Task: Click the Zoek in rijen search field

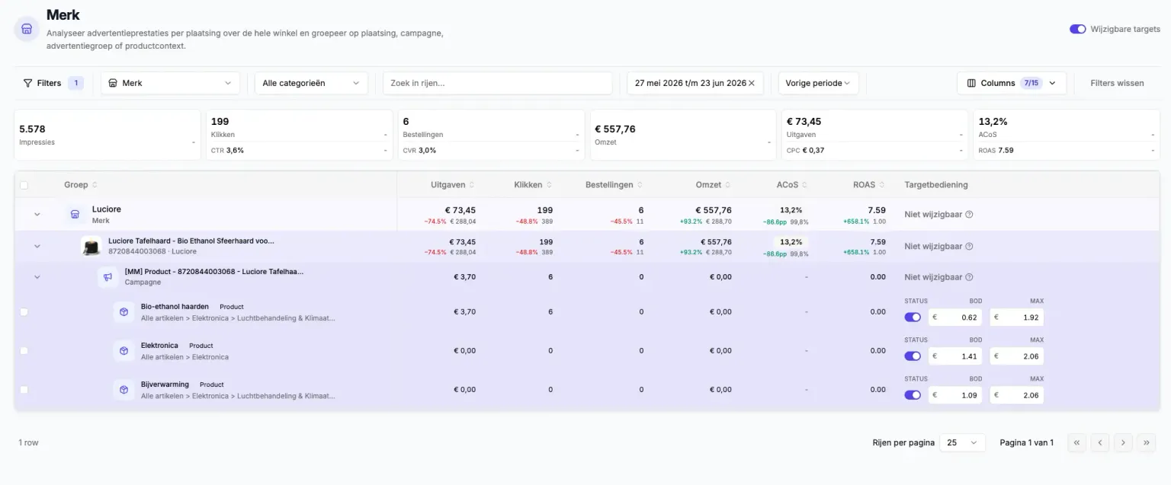Action: [498, 83]
